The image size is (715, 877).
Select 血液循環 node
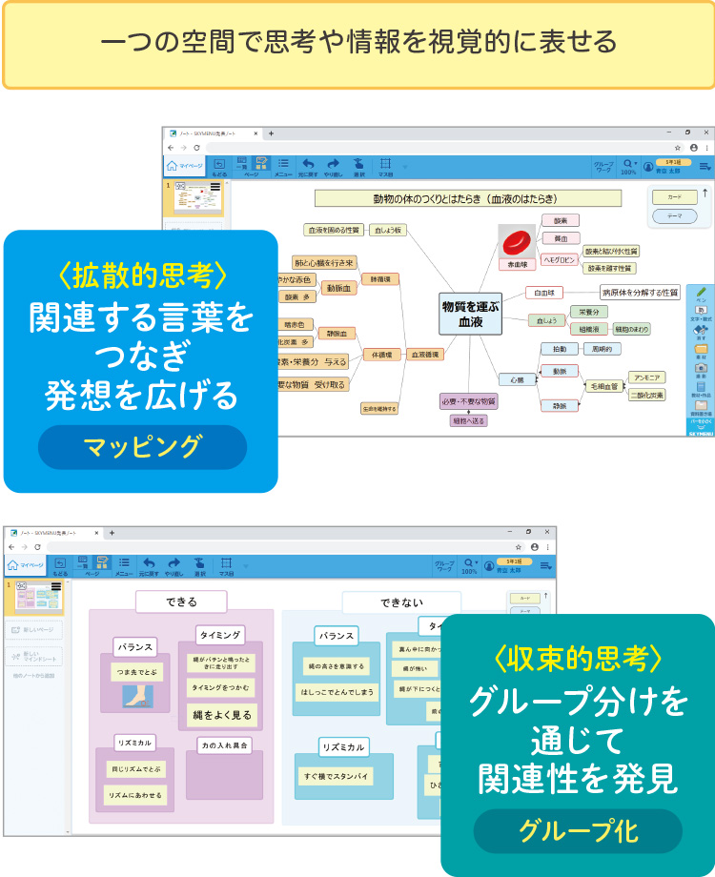425,355
